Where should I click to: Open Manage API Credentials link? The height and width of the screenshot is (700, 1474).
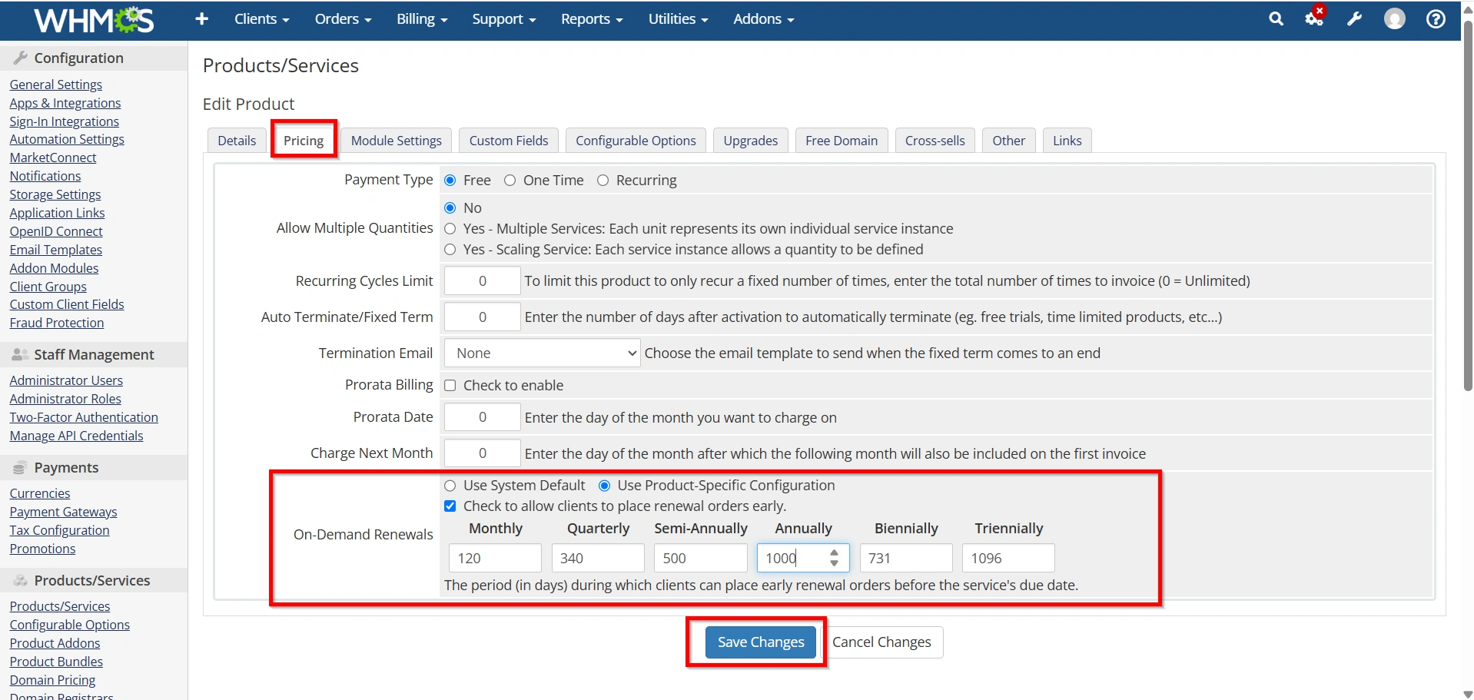pyautogui.click(x=77, y=436)
